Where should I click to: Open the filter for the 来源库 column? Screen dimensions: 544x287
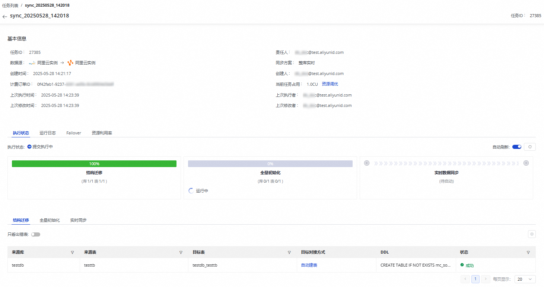72,252
